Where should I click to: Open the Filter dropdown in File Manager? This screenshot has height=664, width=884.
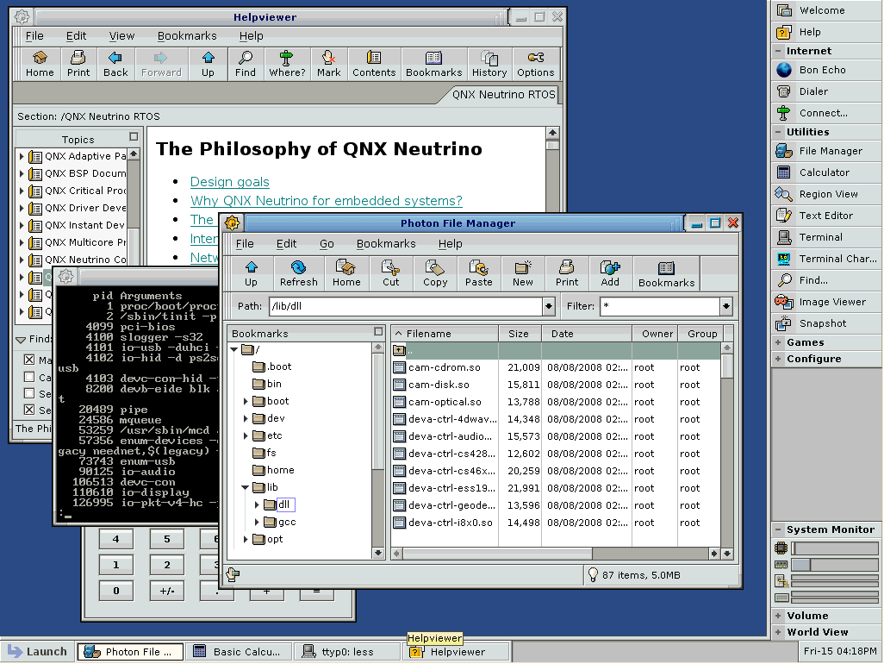tap(726, 305)
